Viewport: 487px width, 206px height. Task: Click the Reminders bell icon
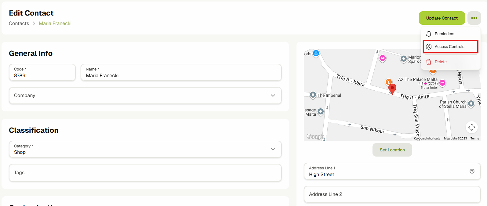[x=429, y=34]
